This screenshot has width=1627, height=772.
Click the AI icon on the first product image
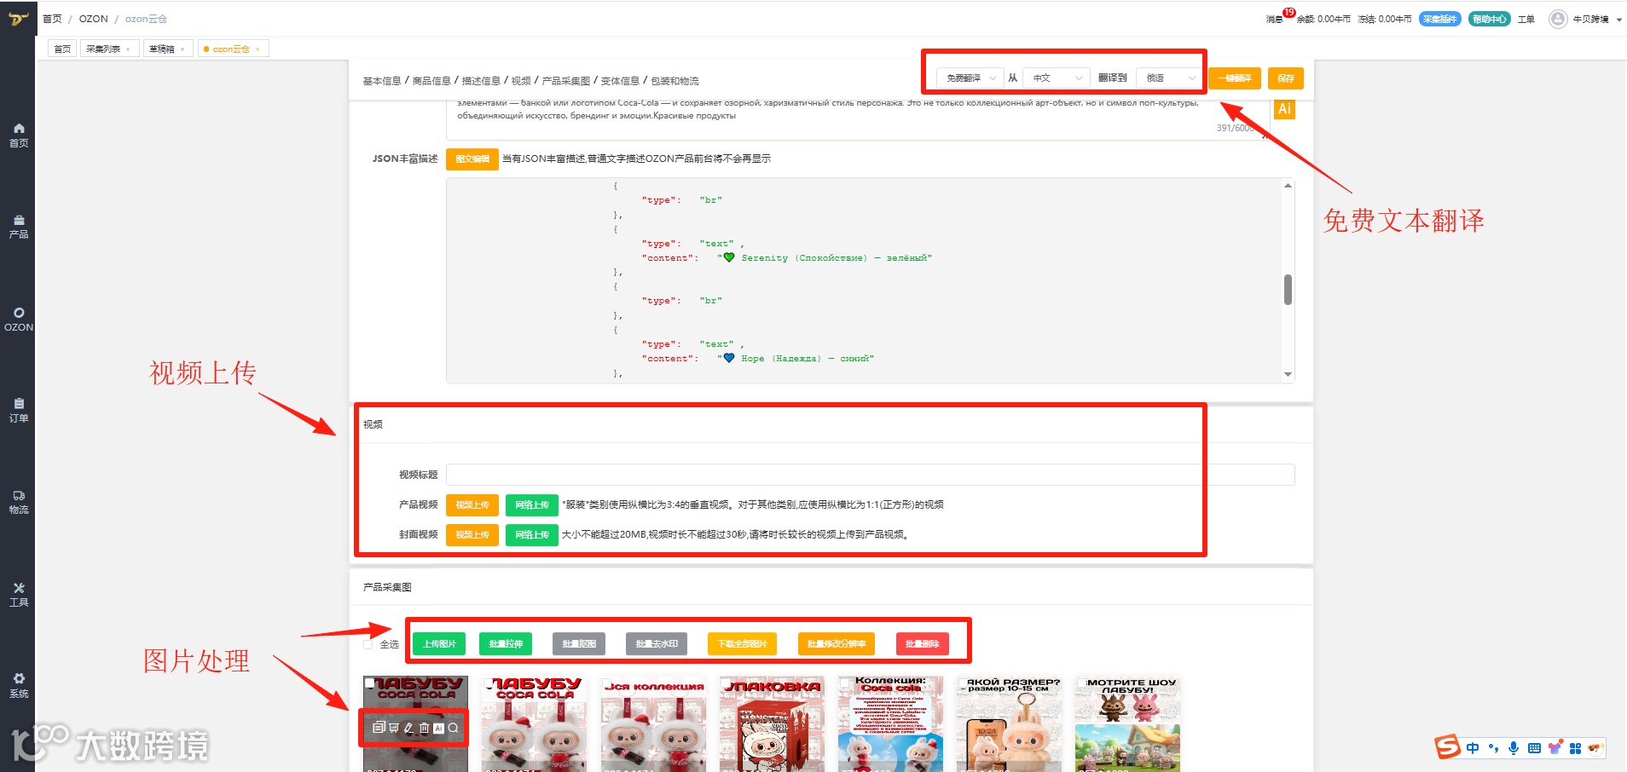click(x=438, y=728)
